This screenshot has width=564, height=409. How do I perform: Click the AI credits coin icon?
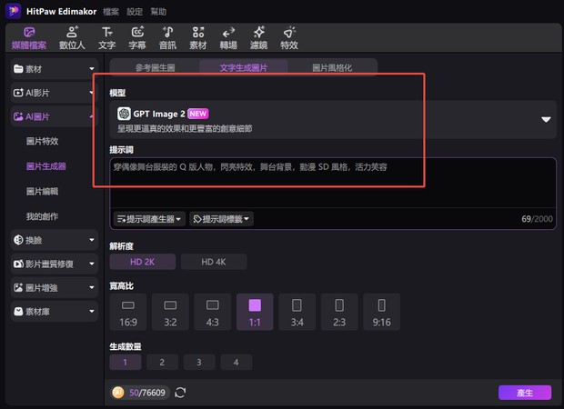pos(118,393)
